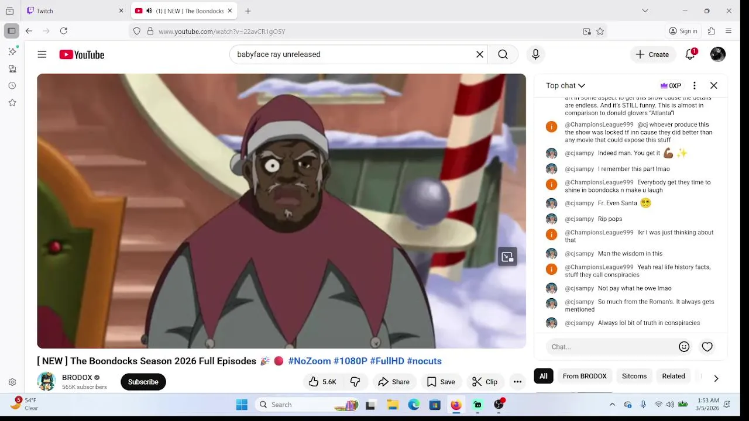
Task: Share the video
Action: (x=394, y=382)
